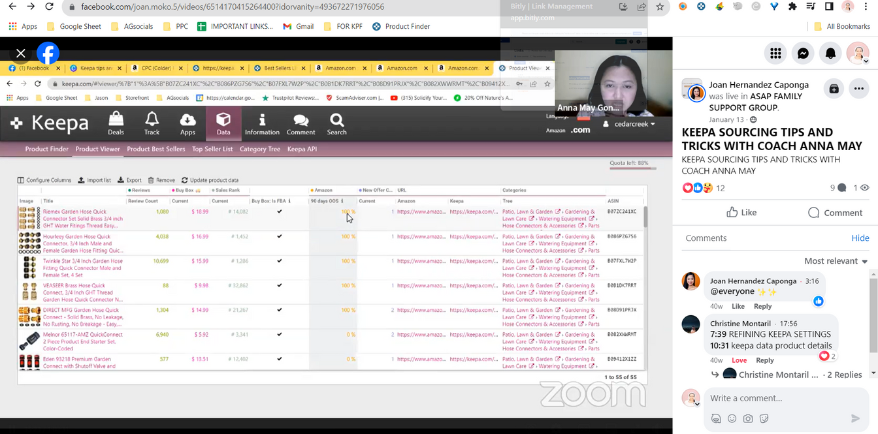Toggle Like on the video post
Viewport: 878px width, 434px height.
coord(741,212)
